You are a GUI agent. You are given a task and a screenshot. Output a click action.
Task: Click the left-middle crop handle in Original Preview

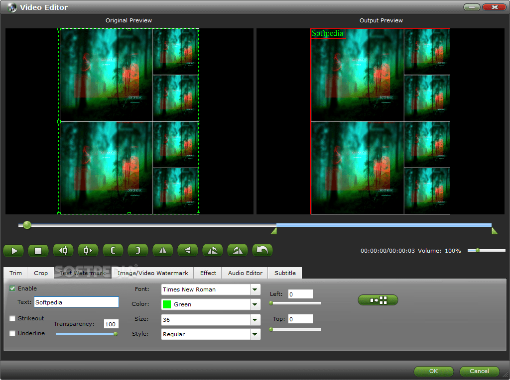(x=59, y=121)
